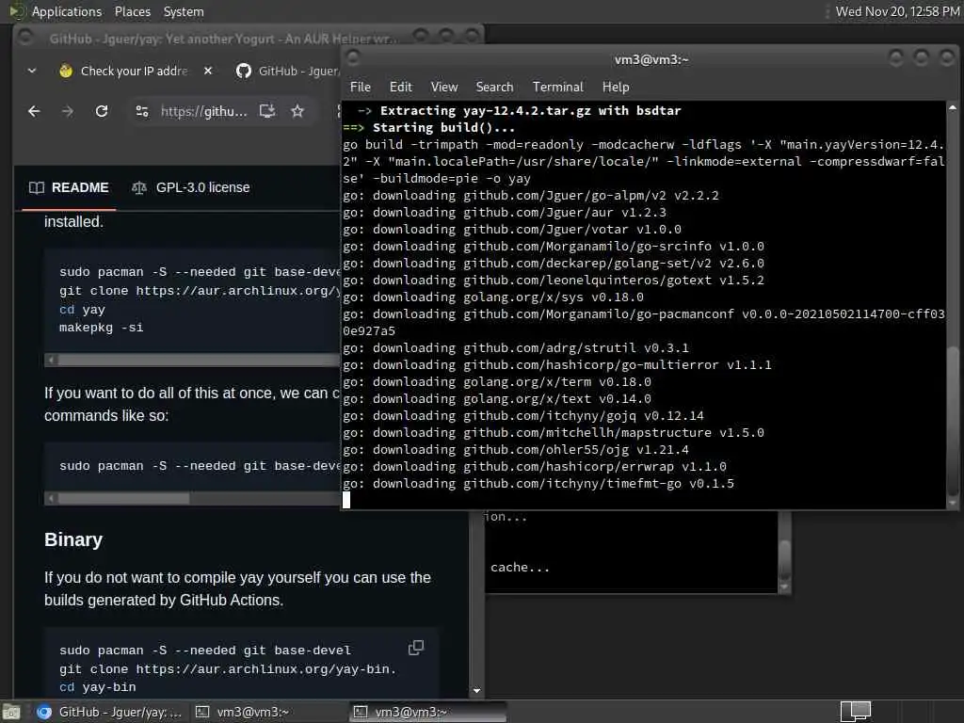The width and height of the screenshot is (964, 723).
Task: Click terminal scrollbar down arrow
Action: click(x=953, y=503)
